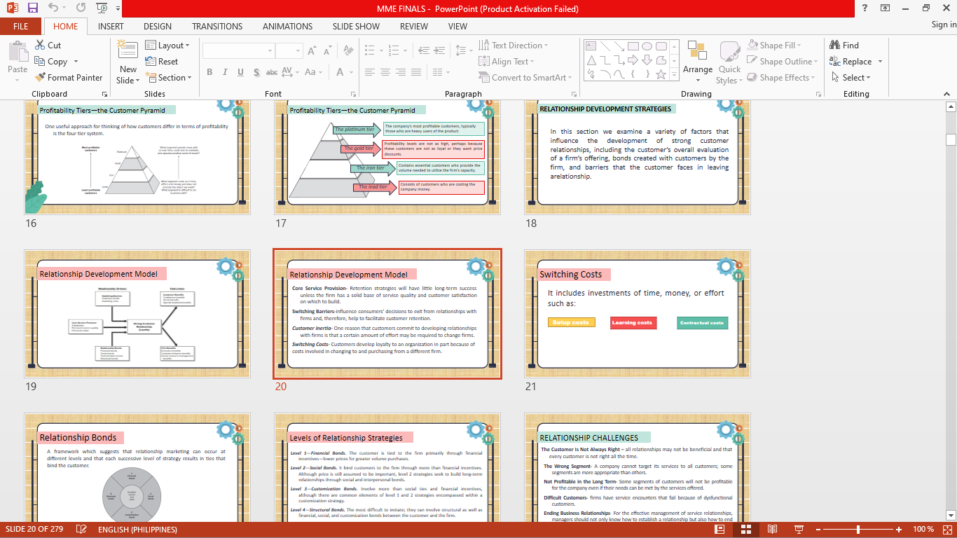Open Shape Fill color options

(774, 45)
